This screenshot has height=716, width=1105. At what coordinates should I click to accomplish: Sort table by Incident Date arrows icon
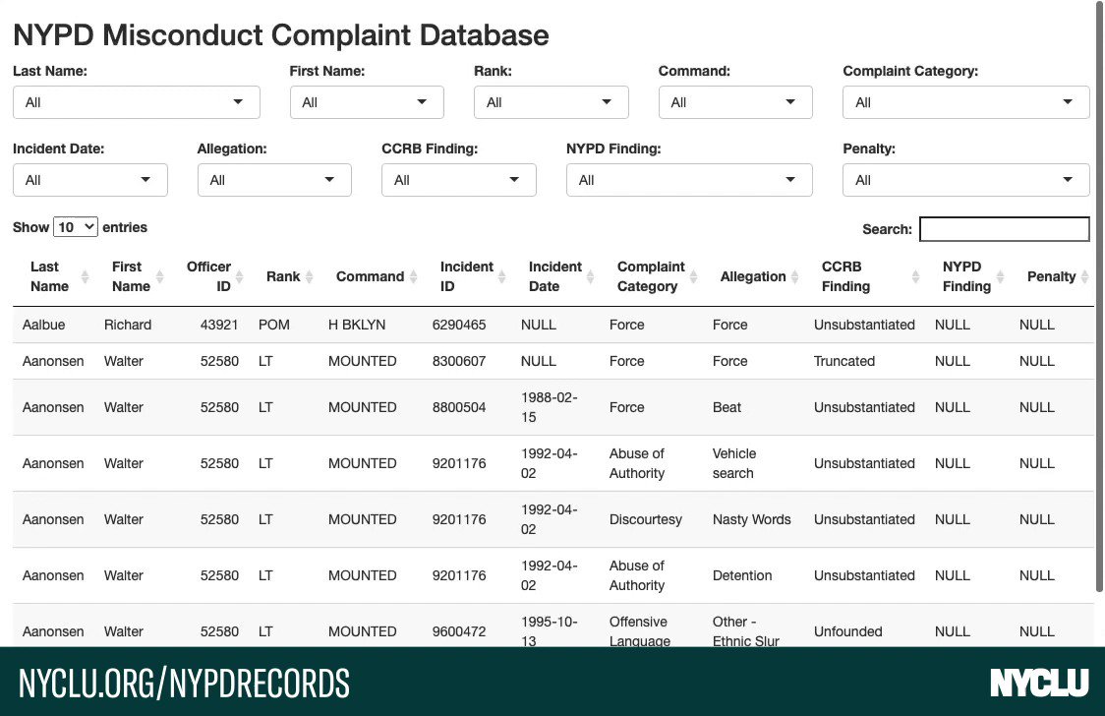[591, 277]
